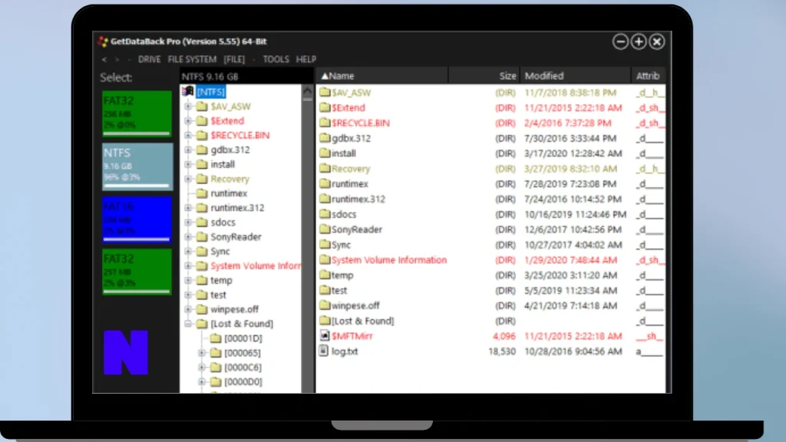The width and height of the screenshot is (786, 442).
Task: Select winpese.off folder in tree
Action: [235, 309]
